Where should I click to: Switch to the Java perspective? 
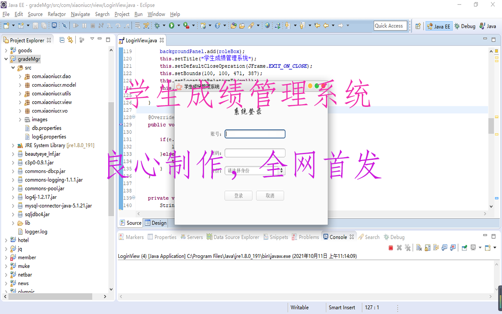coord(488,26)
